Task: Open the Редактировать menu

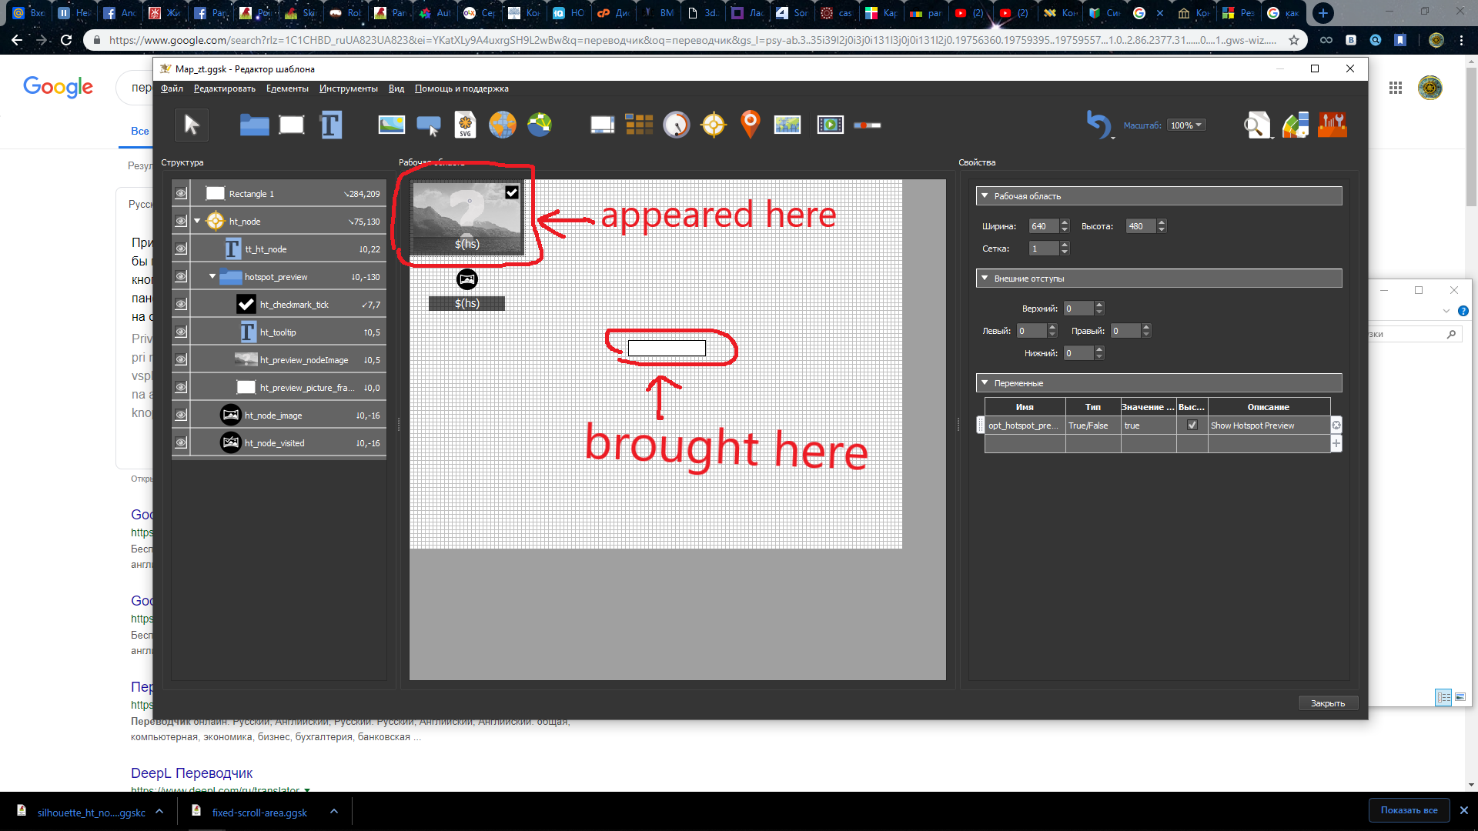Action: (224, 88)
